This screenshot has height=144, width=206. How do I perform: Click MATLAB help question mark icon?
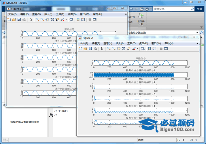pos(147,9)
